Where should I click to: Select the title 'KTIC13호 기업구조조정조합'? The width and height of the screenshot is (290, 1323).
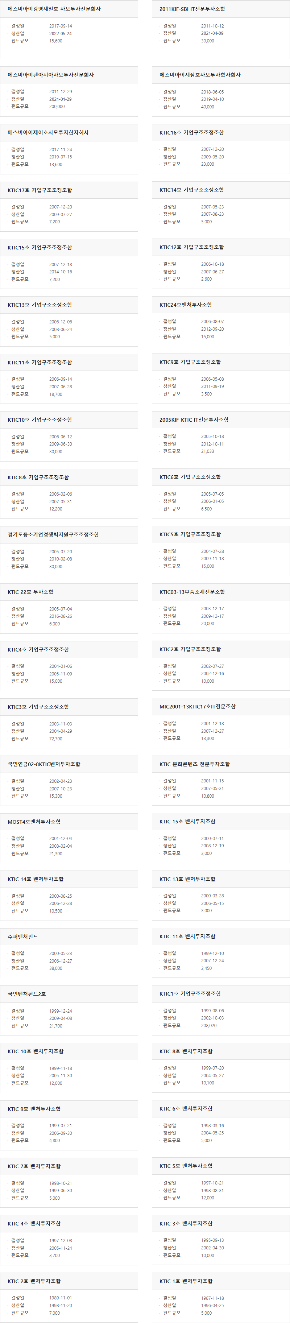[x=40, y=305]
